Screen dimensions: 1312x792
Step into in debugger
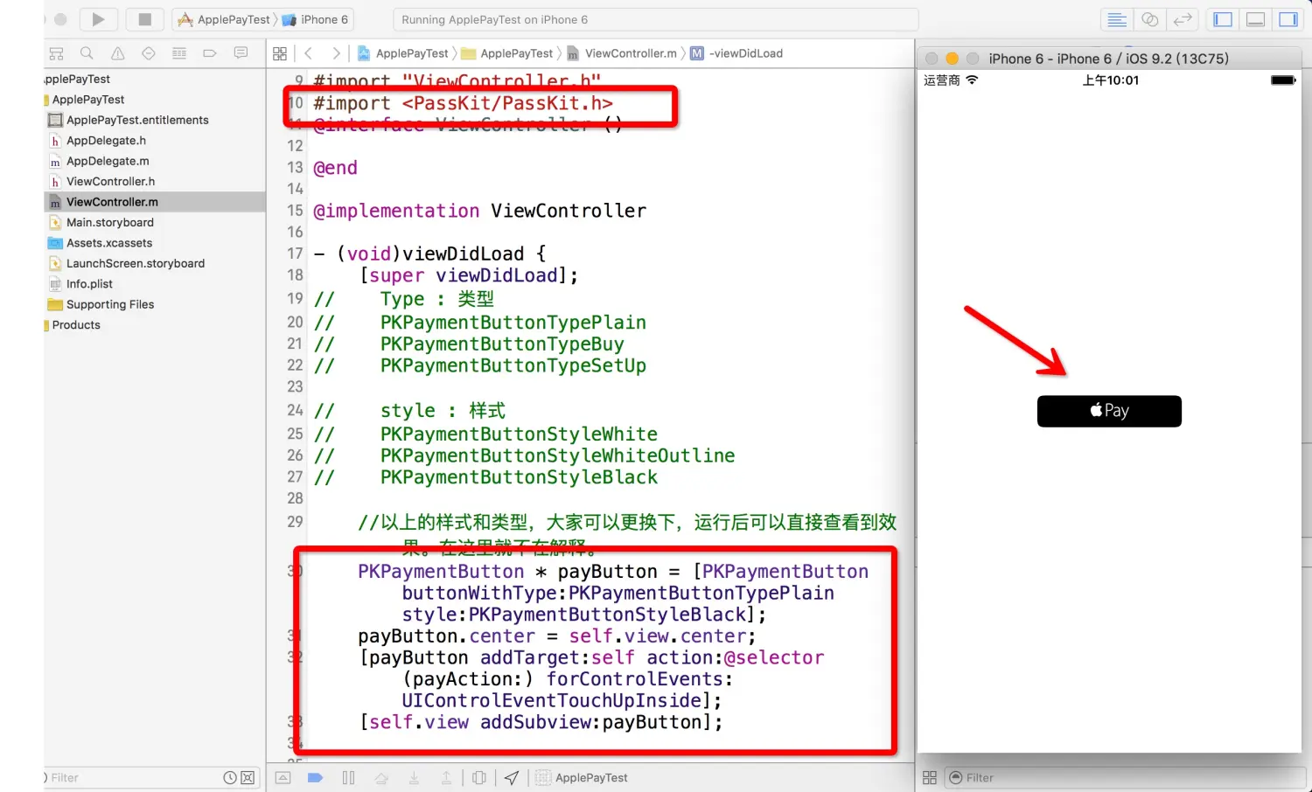point(414,777)
